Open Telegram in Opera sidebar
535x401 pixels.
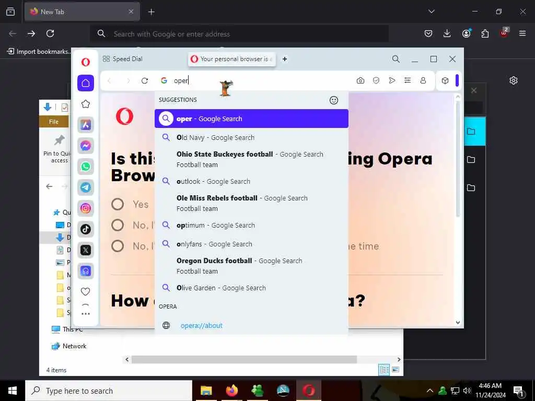point(86,187)
